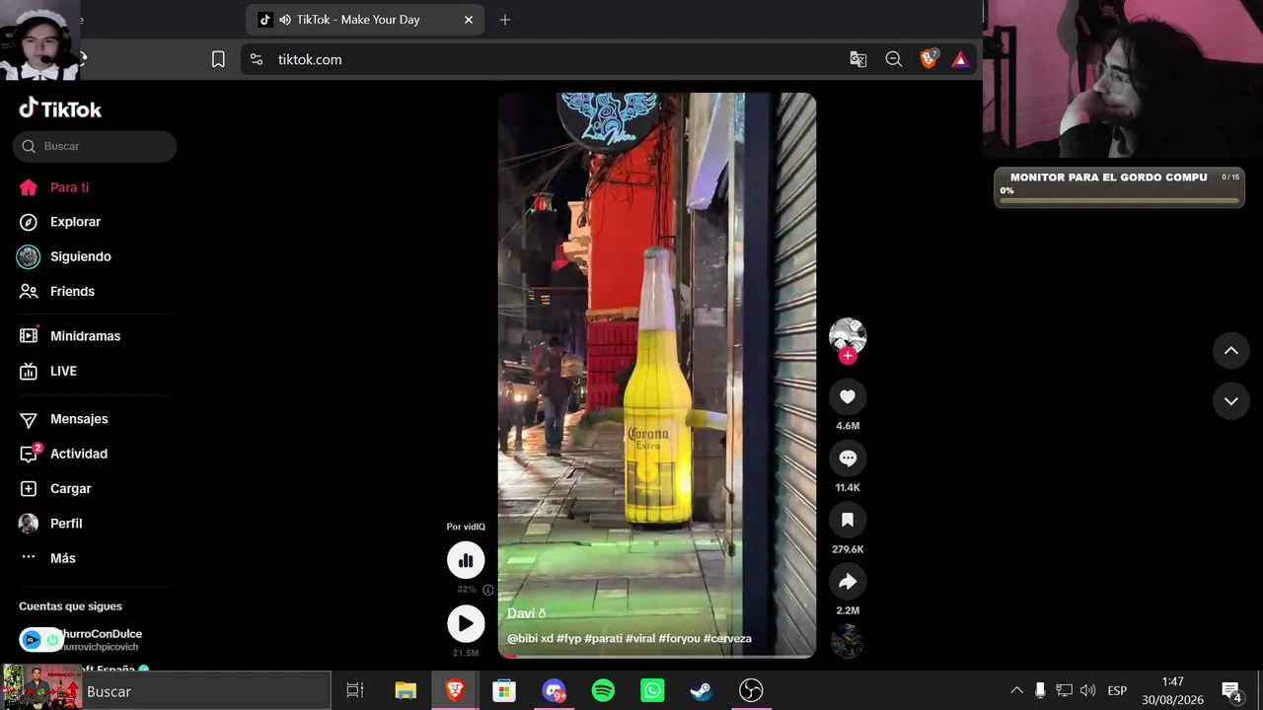Open OBS Studio from the taskbar

pyautogui.click(x=751, y=691)
